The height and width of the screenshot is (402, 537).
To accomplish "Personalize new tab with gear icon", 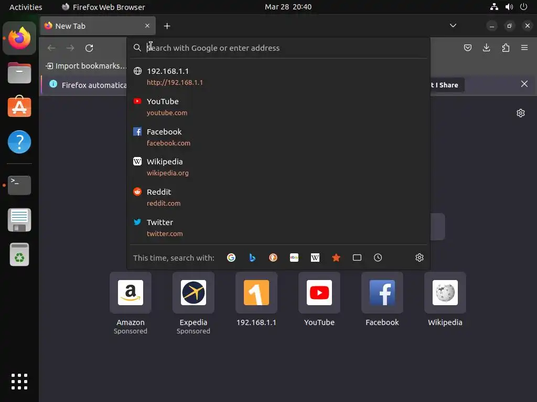I will pyautogui.click(x=521, y=113).
